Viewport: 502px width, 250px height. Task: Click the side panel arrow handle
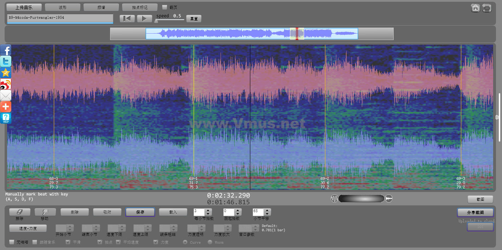pos(497,117)
